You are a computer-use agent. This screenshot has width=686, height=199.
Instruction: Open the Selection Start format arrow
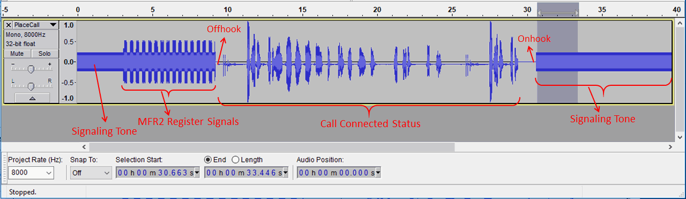[196, 173]
